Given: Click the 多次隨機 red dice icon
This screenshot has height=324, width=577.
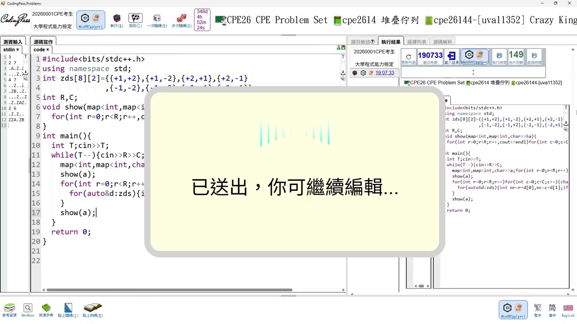Looking at the screenshot, I should (x=181, y=20).
